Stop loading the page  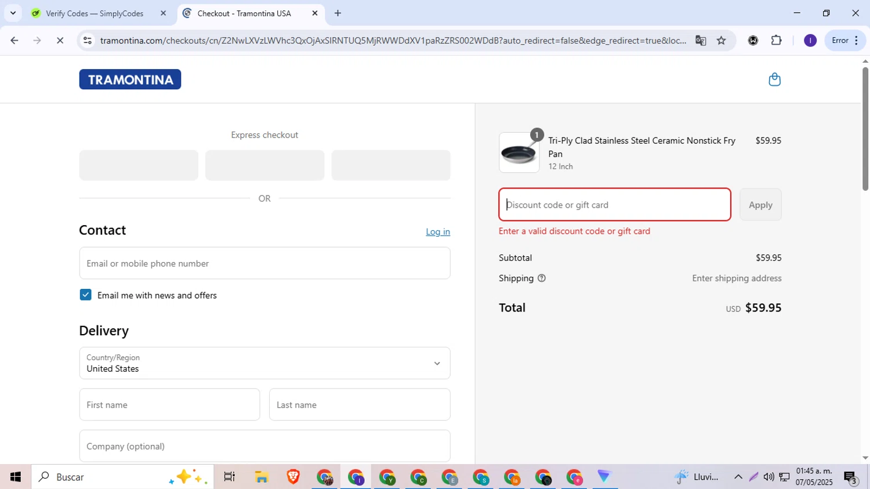click(60, 41)
